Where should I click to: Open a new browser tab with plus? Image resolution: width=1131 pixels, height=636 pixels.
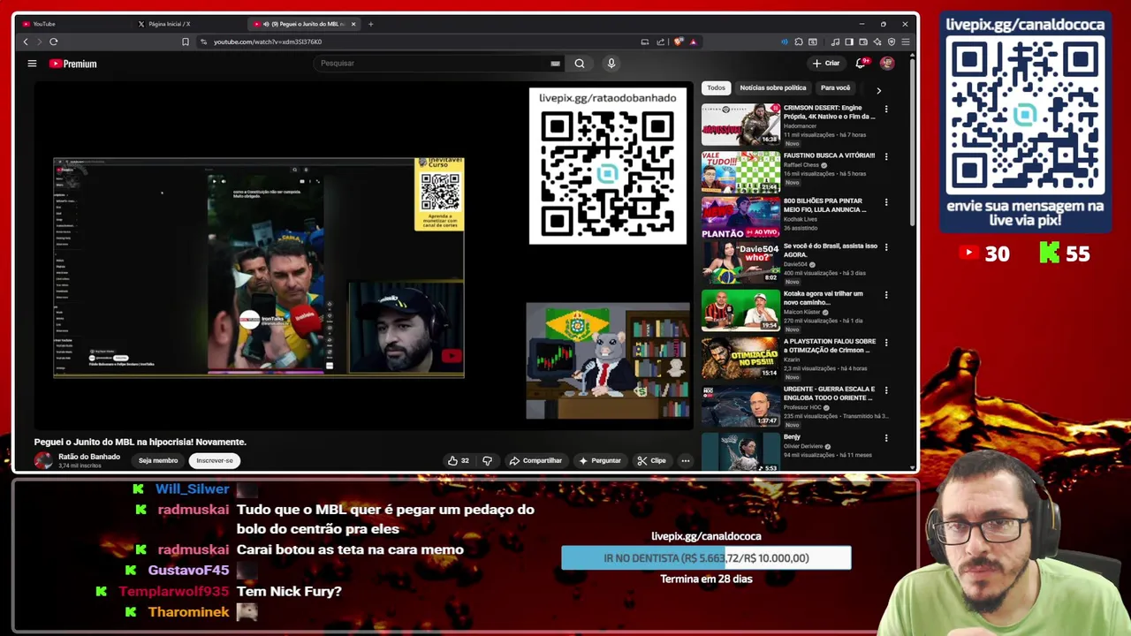[370, 24]
